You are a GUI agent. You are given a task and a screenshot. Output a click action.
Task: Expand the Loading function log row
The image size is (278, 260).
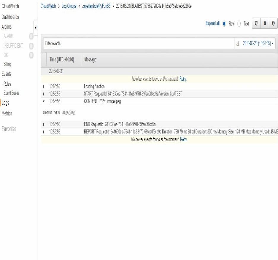[44, 87]
